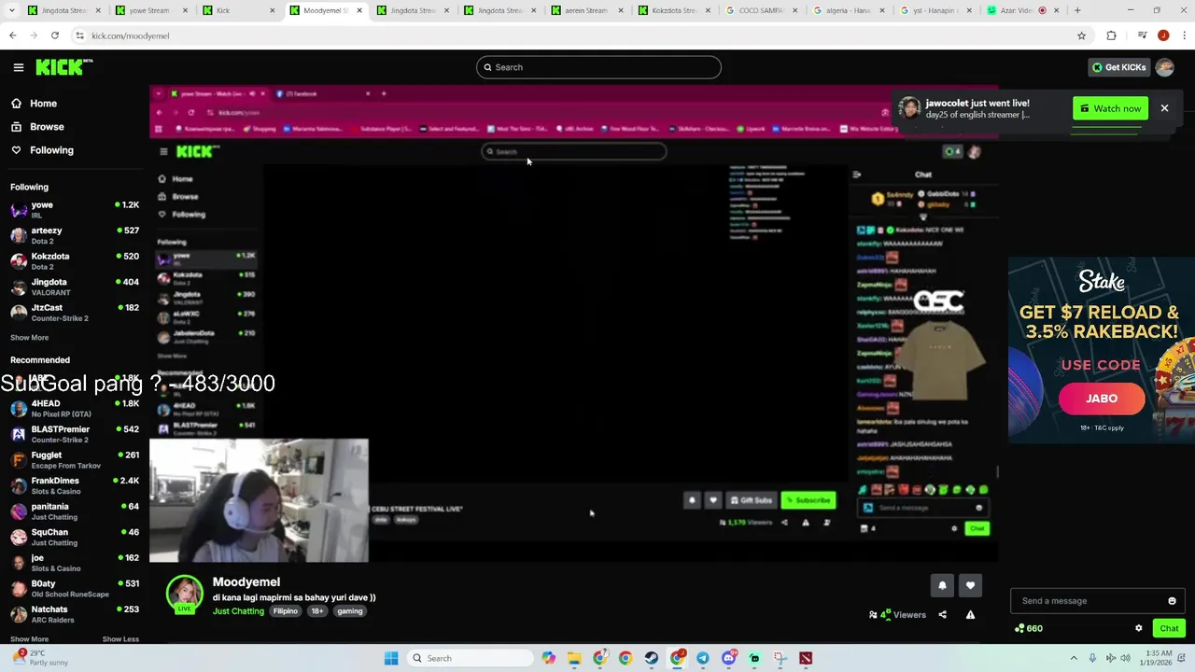Open the chat emoji picker
This screenshot has height=672, width=1195.
pos(1173,601)
